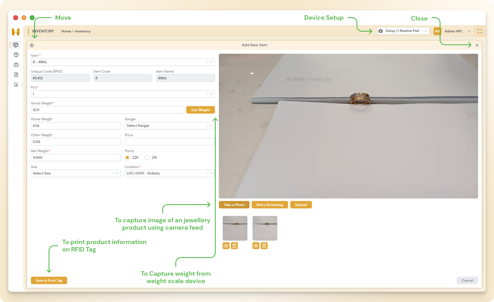
Task: Select the Inventory cube icon in sidebar
Action: pyautogui.click(x=15, y=44)
